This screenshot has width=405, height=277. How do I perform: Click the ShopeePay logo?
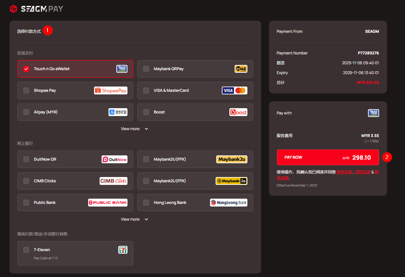(x=110, y=90)
